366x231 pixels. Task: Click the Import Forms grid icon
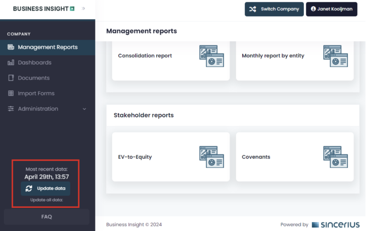pos(11,93)
